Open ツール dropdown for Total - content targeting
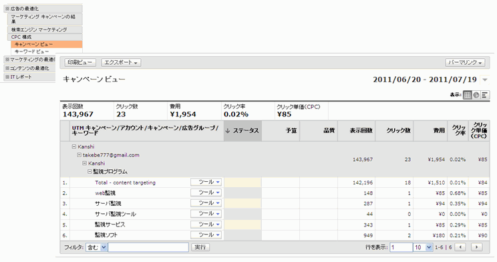Viewport: 497px width, 262px height. click(206, 182)
